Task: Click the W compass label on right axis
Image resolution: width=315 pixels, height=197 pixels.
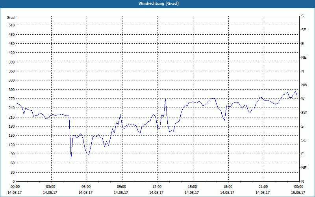Action: [302, 99]
